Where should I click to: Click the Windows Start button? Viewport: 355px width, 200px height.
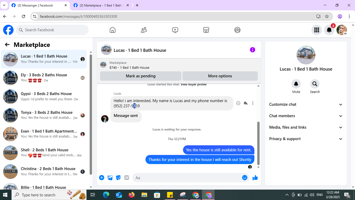5,195
